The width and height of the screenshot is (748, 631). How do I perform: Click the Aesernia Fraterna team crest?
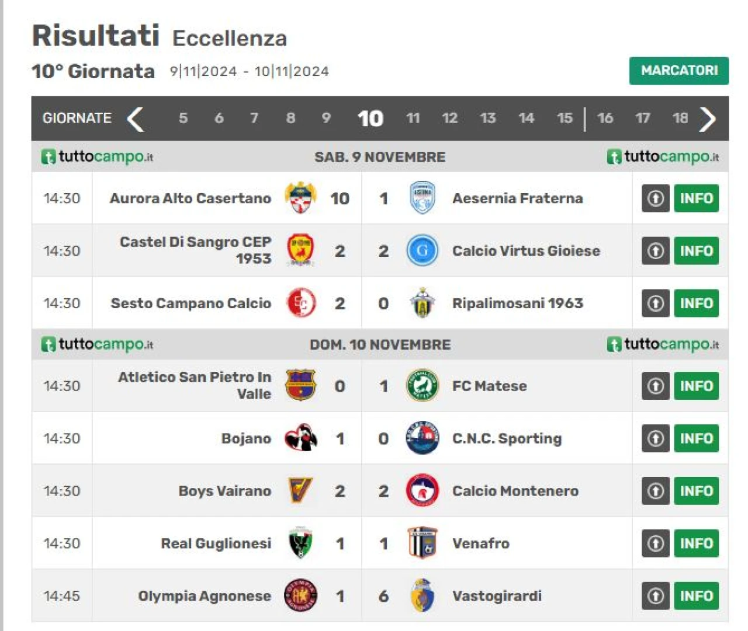click(x=423, y=198)
